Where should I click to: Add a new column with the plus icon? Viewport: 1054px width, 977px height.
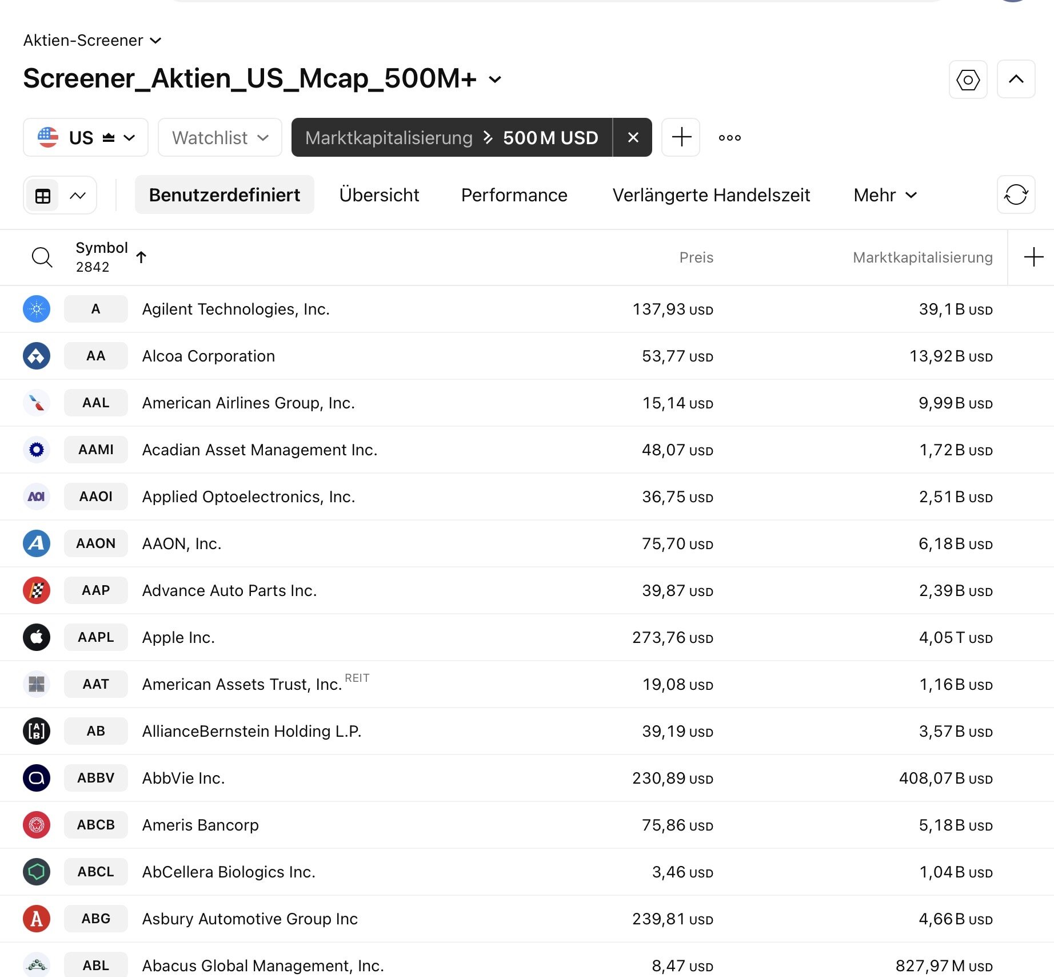click(1033, 257)
